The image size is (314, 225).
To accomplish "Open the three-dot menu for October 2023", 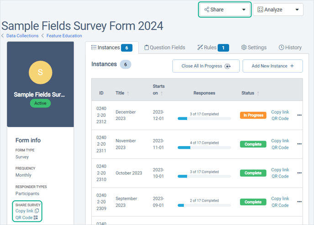I will click(299, 173).
